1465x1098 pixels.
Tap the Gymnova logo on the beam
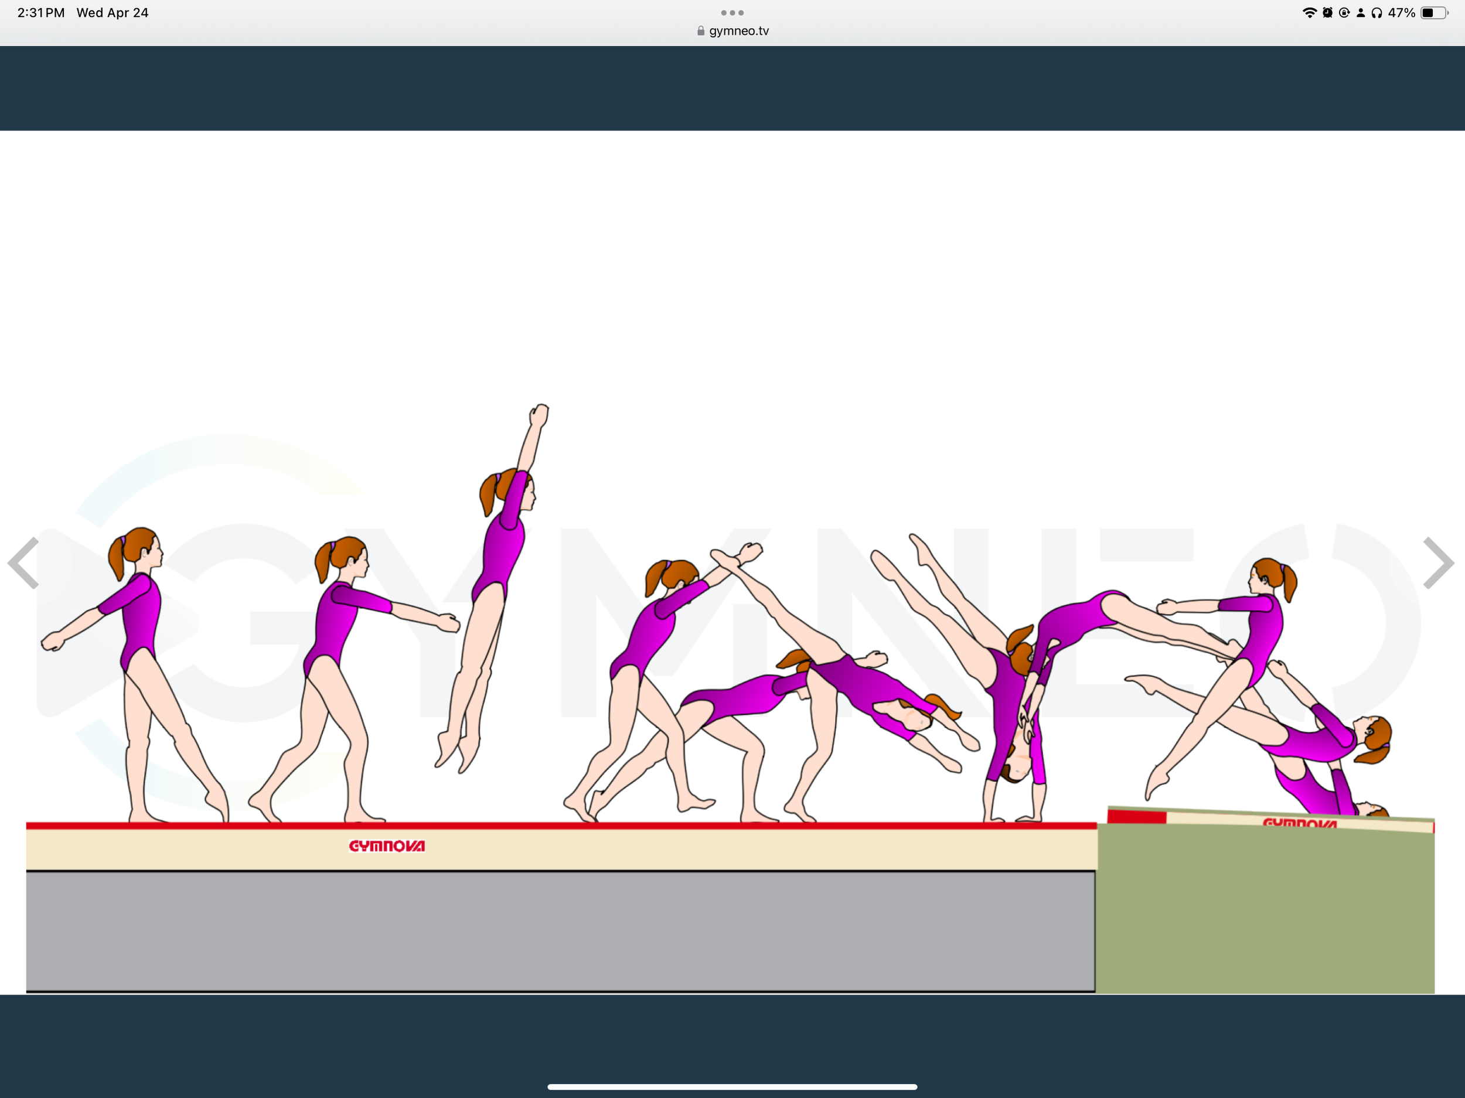(387, 845)
